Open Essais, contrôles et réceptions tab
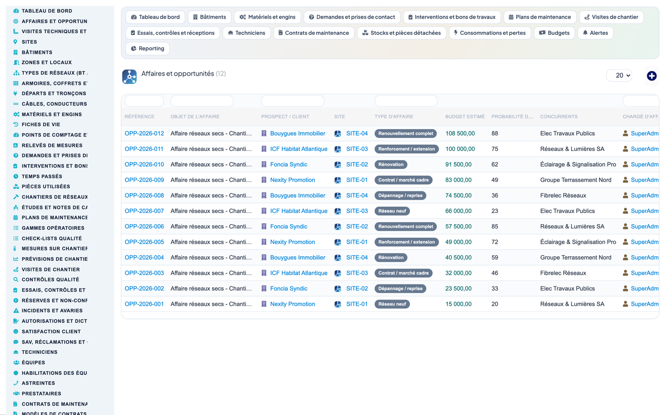The width and height of the screenshot is (672, 415). 173,33
